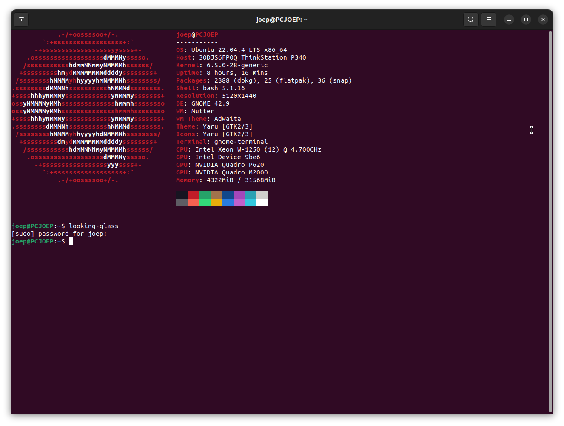Click the GPU NVIDIA Quadro P620 line
Image resolution: width=564 pixels, height=426 pixels.
pyautogui.click(x=220, y=165)
